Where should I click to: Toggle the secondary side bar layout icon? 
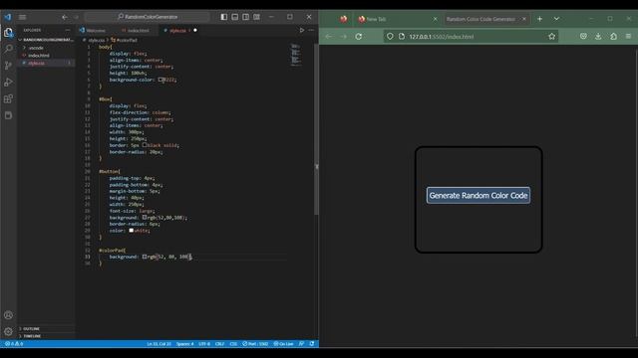tap(246, 17)
